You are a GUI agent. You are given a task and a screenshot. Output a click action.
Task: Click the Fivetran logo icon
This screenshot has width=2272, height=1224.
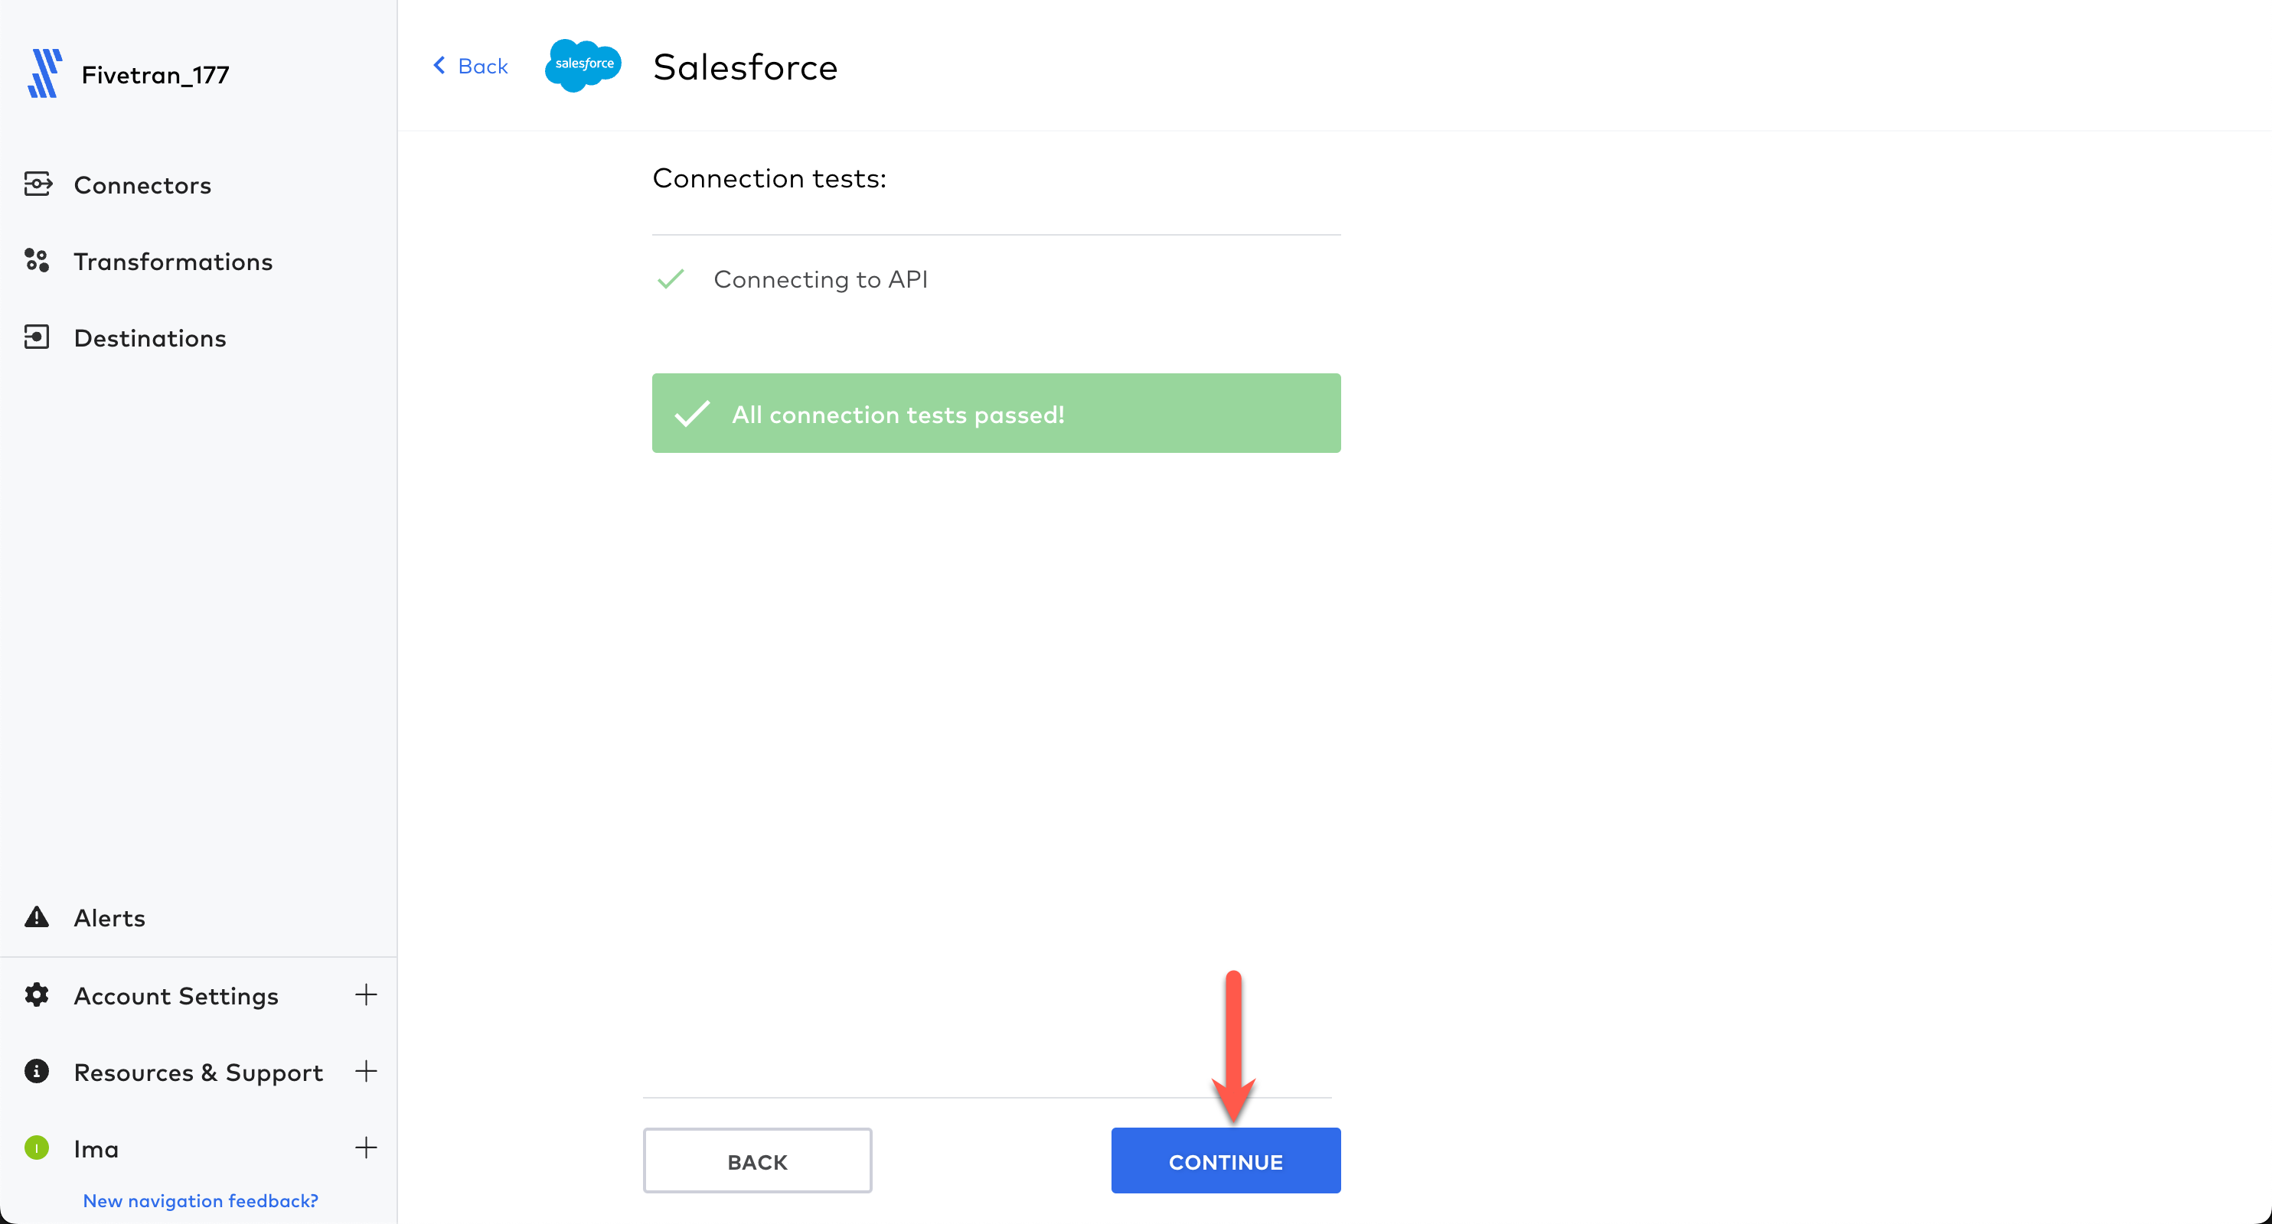pos(44,73)
